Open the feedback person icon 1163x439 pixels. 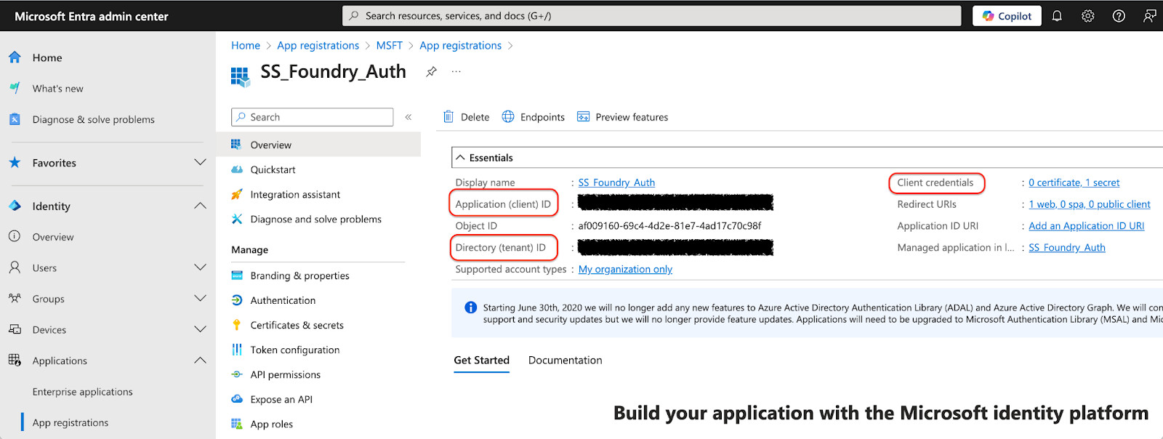click(1149, 16)
